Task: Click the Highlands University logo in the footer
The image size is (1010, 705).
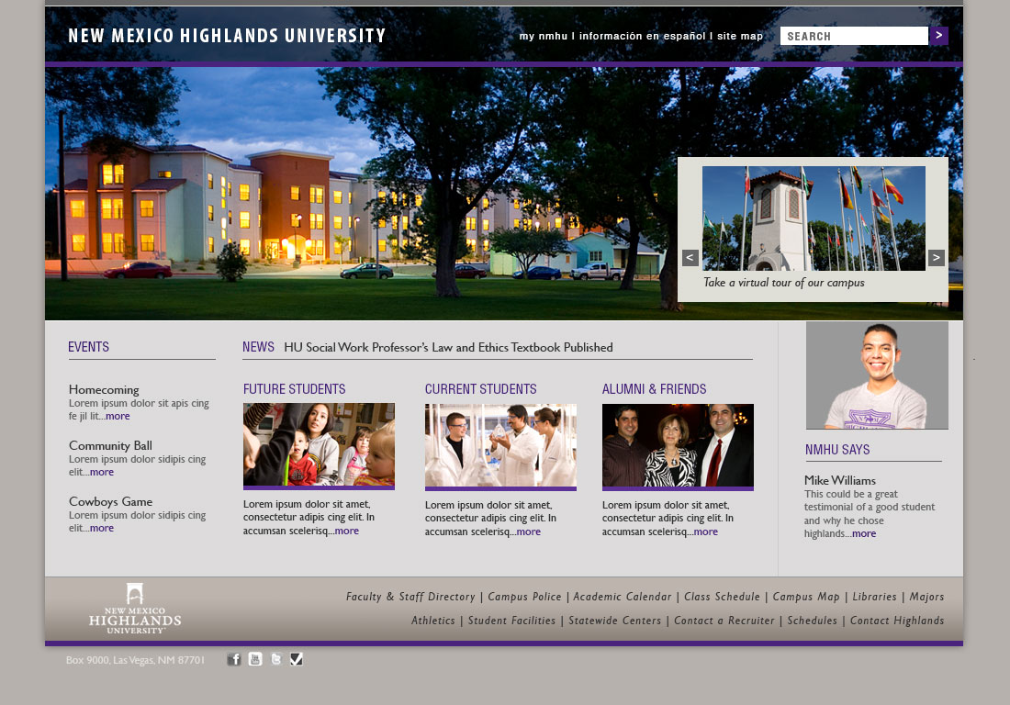Action: [135, 609]
